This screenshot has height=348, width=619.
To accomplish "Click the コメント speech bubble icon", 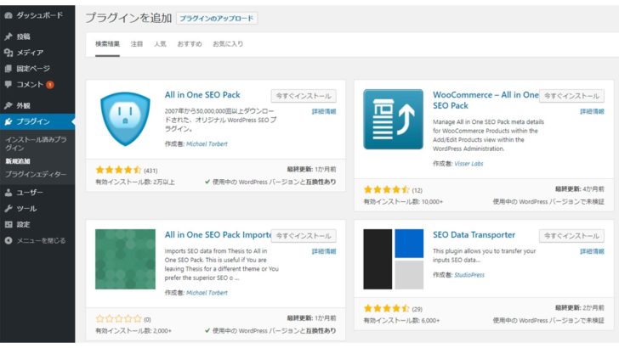I will pyautogui.click(x=9, y=84).
